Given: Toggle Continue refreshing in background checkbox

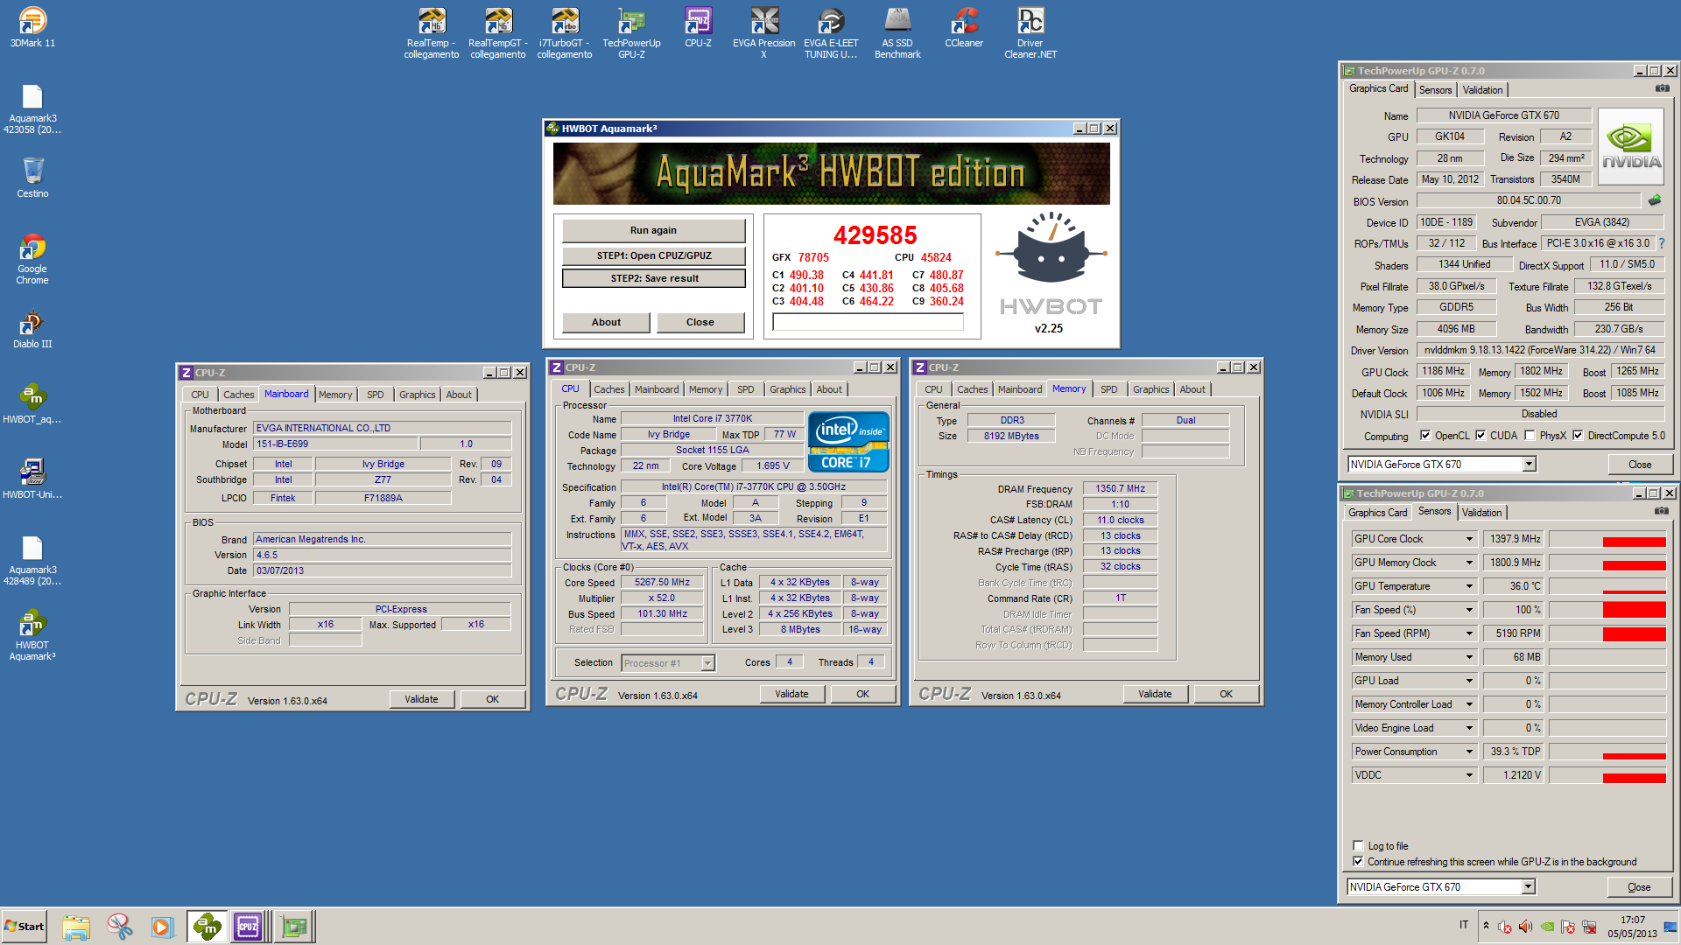Looking at the screenshot, I should point(1358,861).
